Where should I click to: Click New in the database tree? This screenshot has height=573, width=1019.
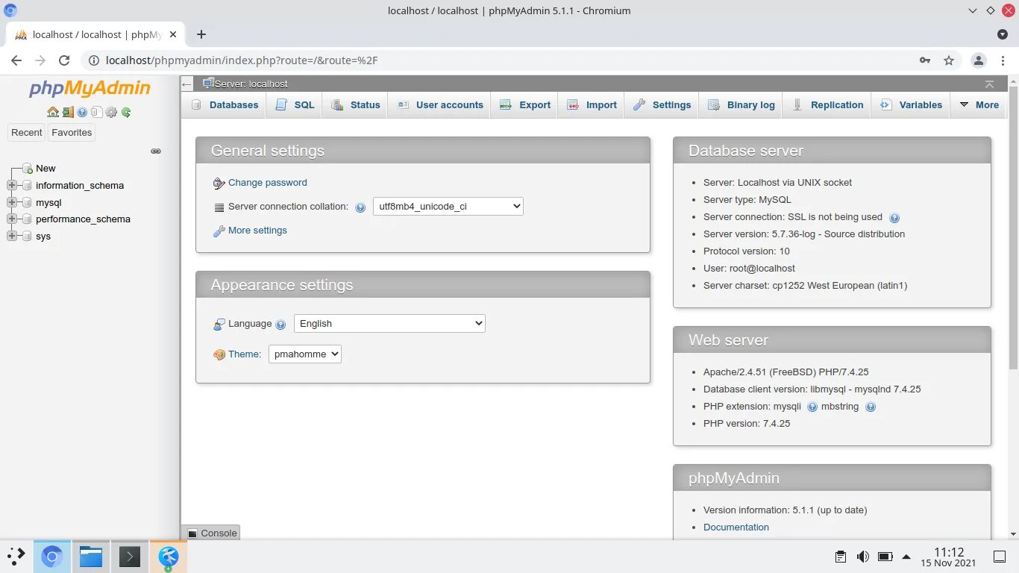[46, 169]
